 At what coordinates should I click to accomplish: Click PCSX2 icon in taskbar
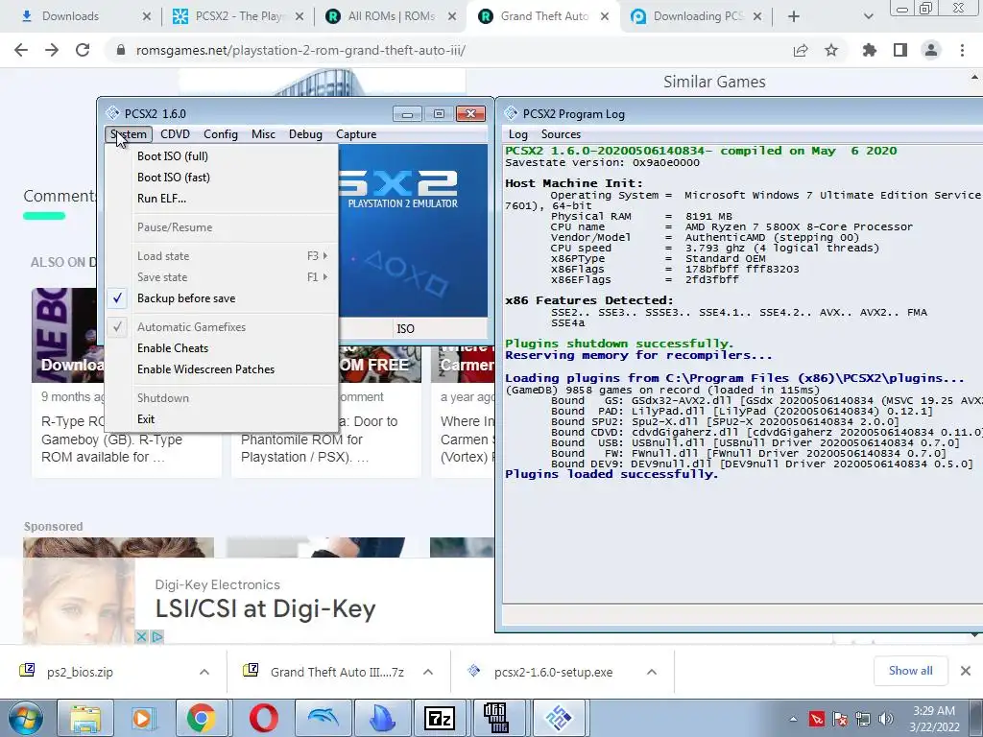point(559,718)
